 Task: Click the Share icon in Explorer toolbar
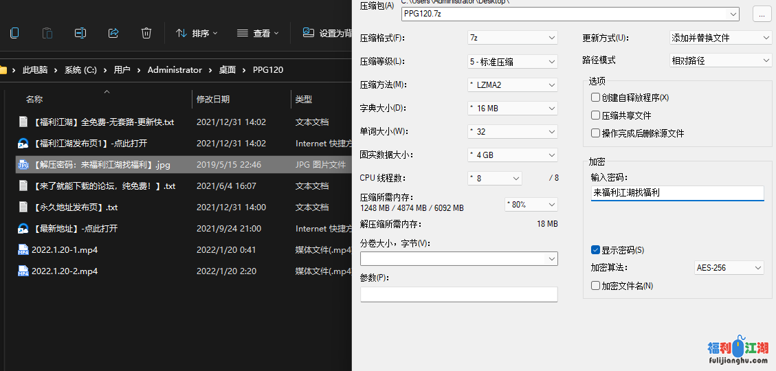(x=113, y=33)
